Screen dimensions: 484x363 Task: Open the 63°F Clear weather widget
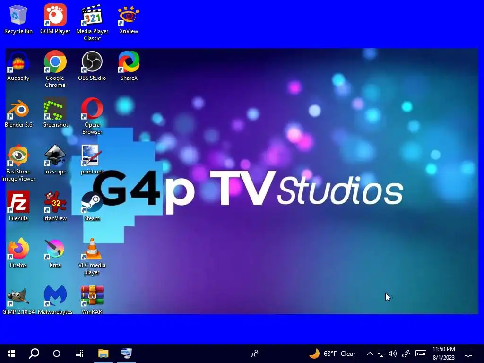332,354
